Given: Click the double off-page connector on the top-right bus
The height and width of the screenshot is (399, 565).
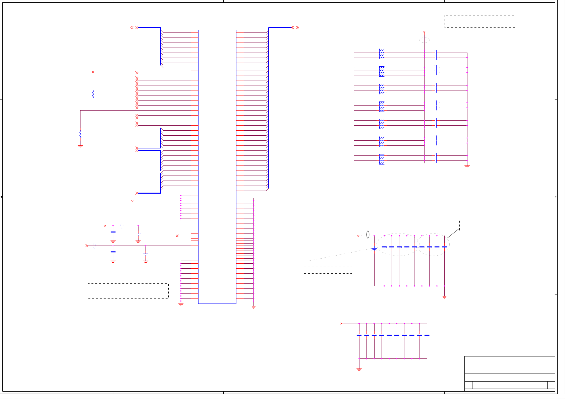Looking at the screenshot, I should [x=295, y=27].
